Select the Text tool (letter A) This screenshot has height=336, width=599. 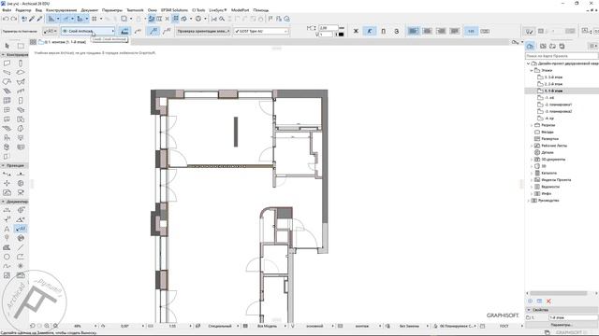7,229
